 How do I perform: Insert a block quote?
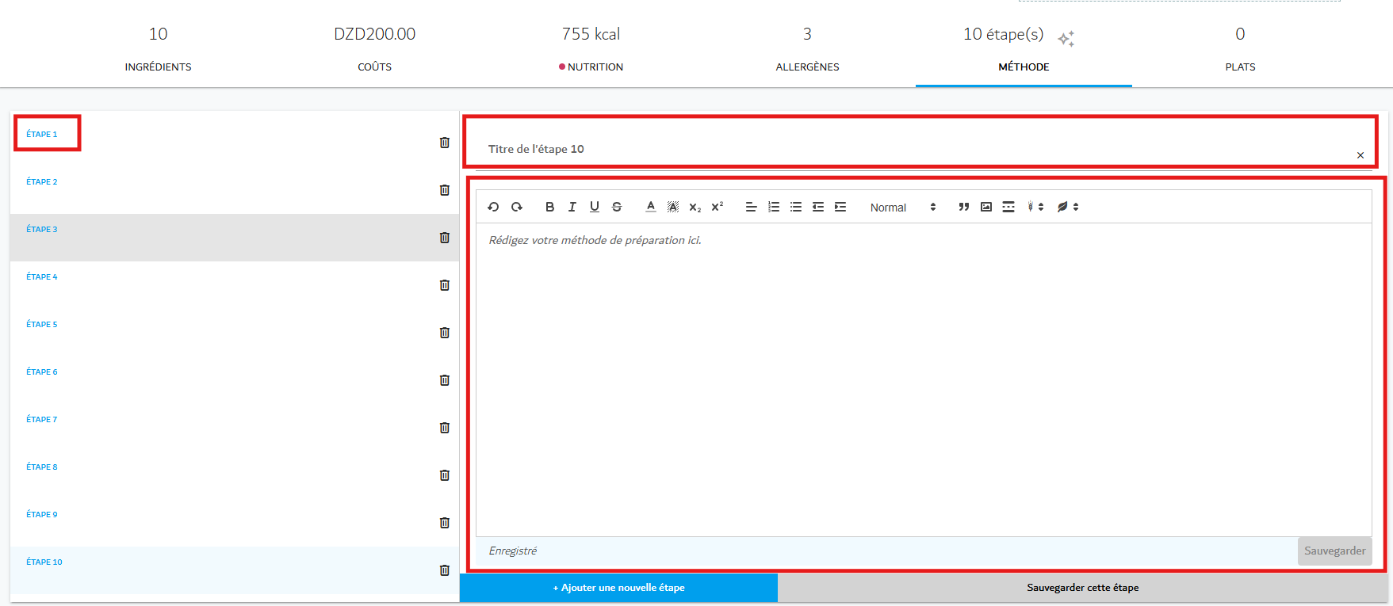point(964,207)
